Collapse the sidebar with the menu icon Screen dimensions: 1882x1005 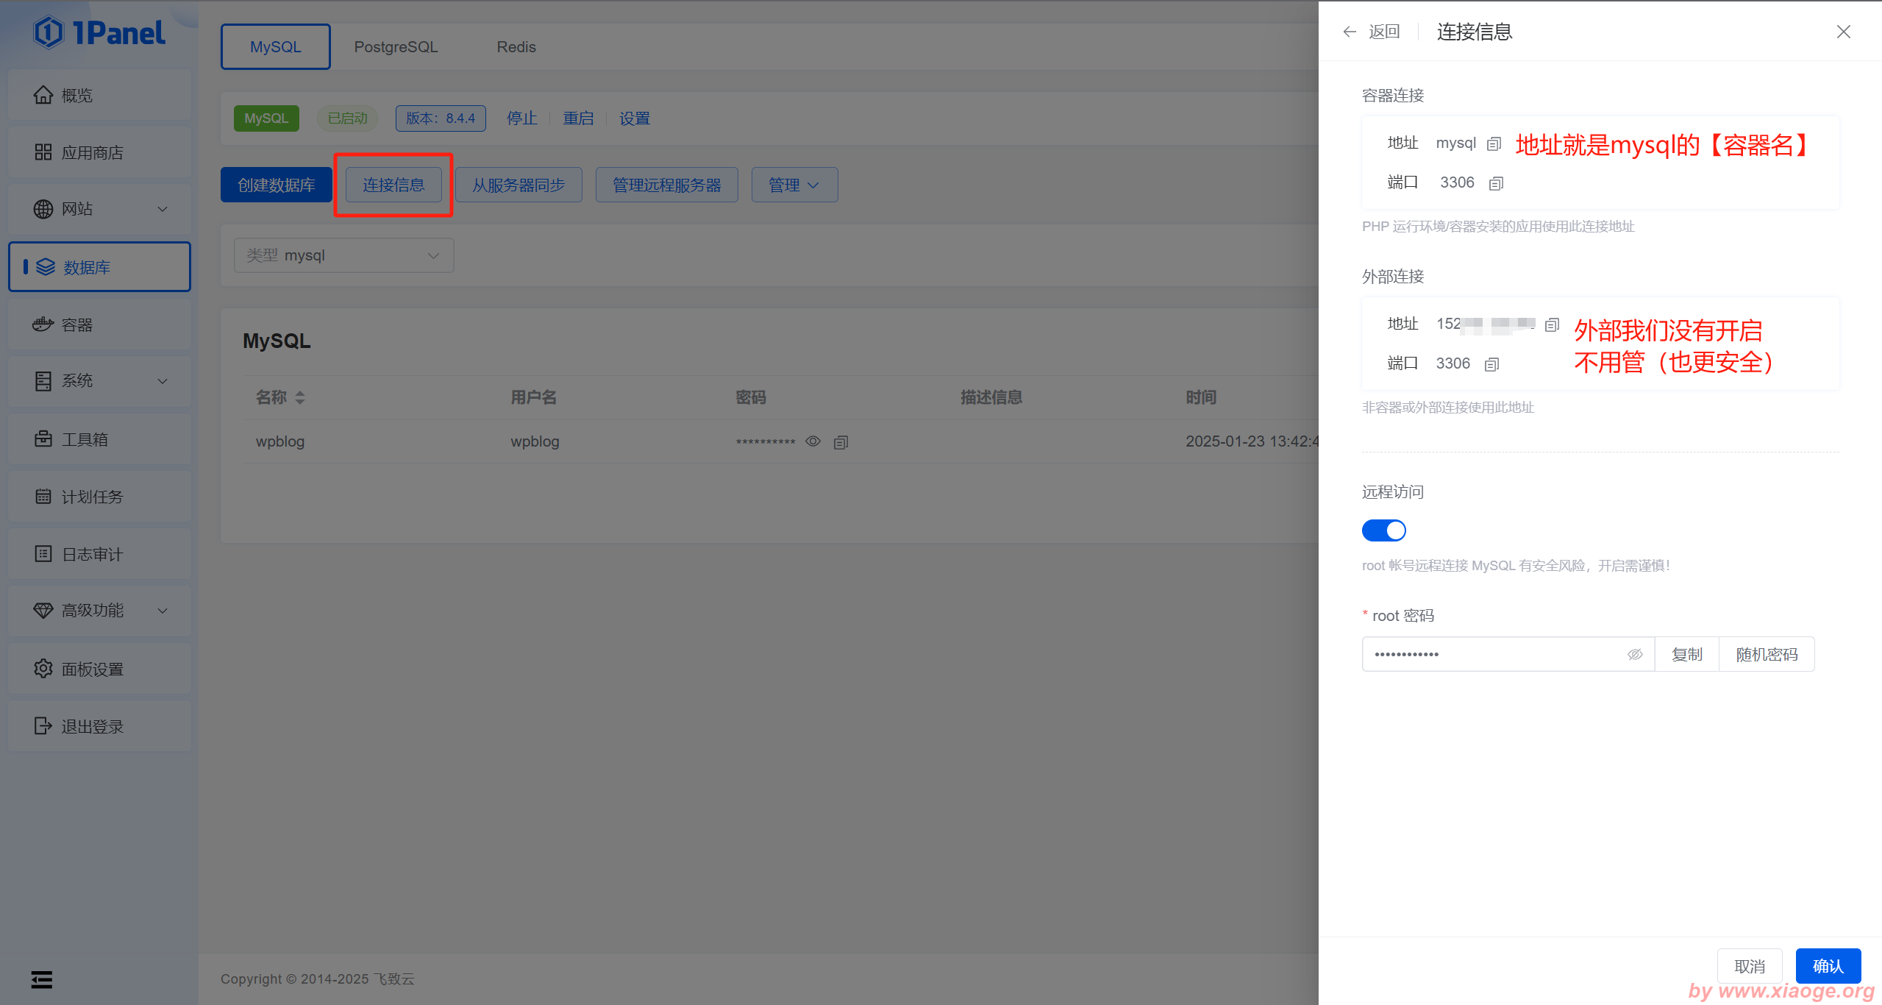42,979
